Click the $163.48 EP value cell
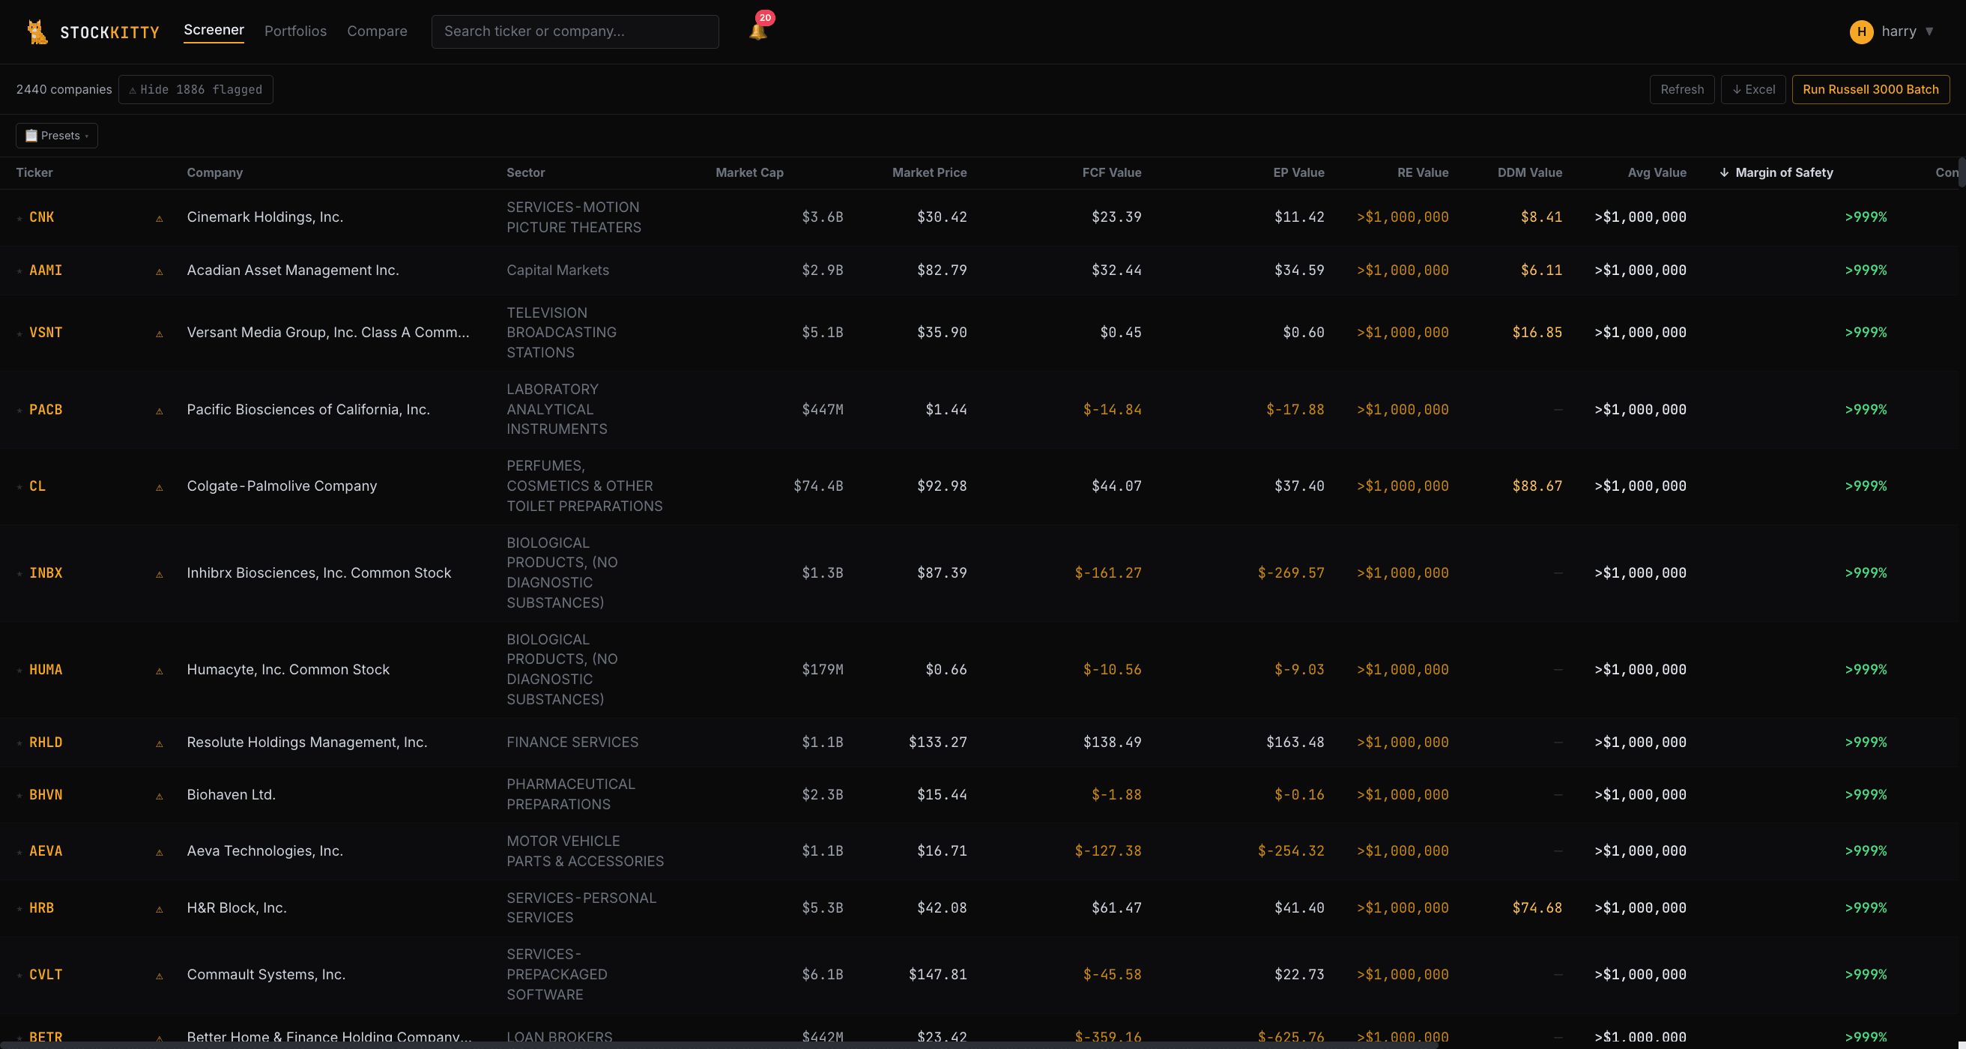Image resolution: width=1966 pixels, height=1049 pixels. click(1295, 743)
